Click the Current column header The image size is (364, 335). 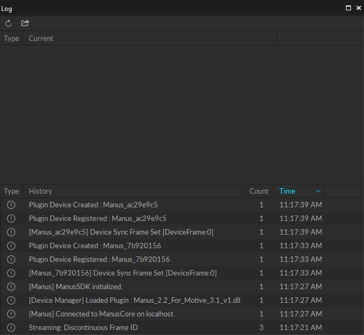click(41, 39)
